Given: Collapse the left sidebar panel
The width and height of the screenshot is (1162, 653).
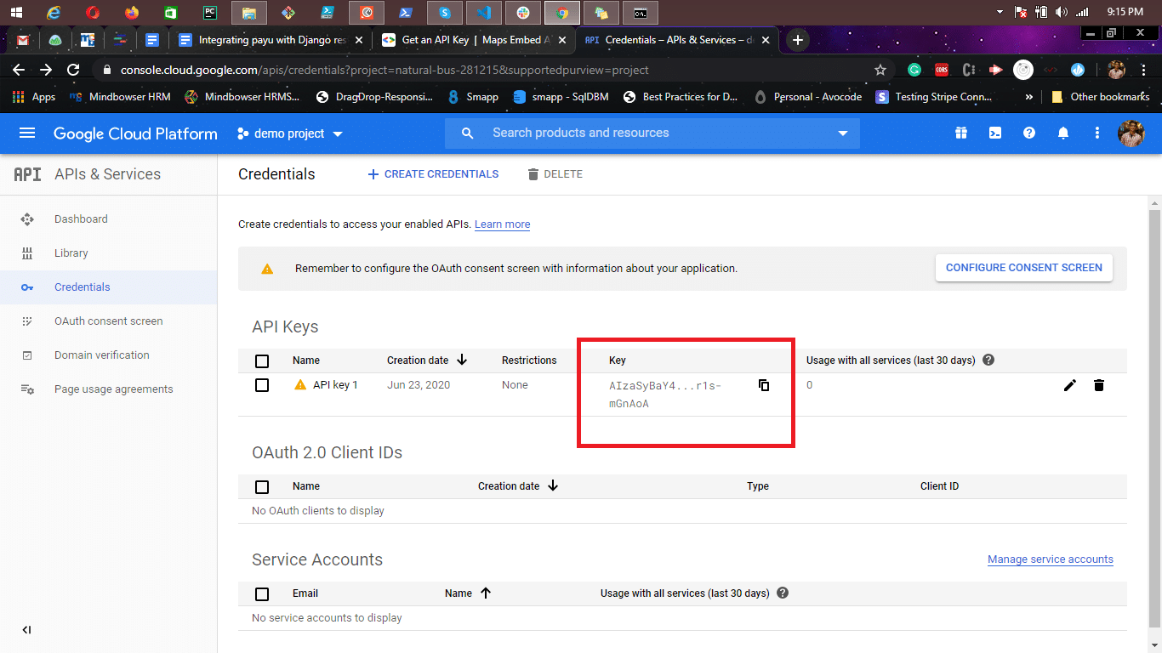Looking at the screenshot, I should pyautogui.click(x=26, y=630).
